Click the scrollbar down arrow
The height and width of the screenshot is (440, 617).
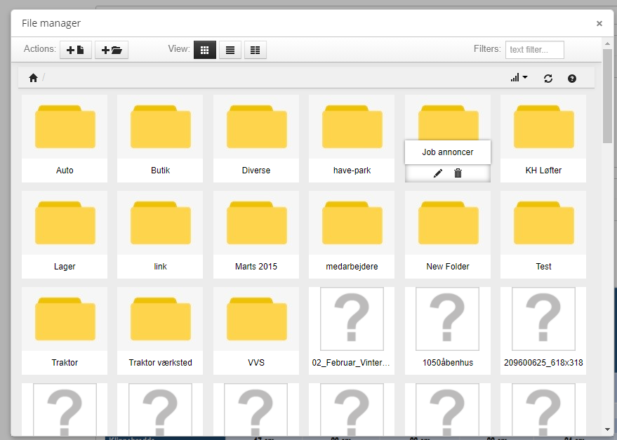(x=608, y=429)
